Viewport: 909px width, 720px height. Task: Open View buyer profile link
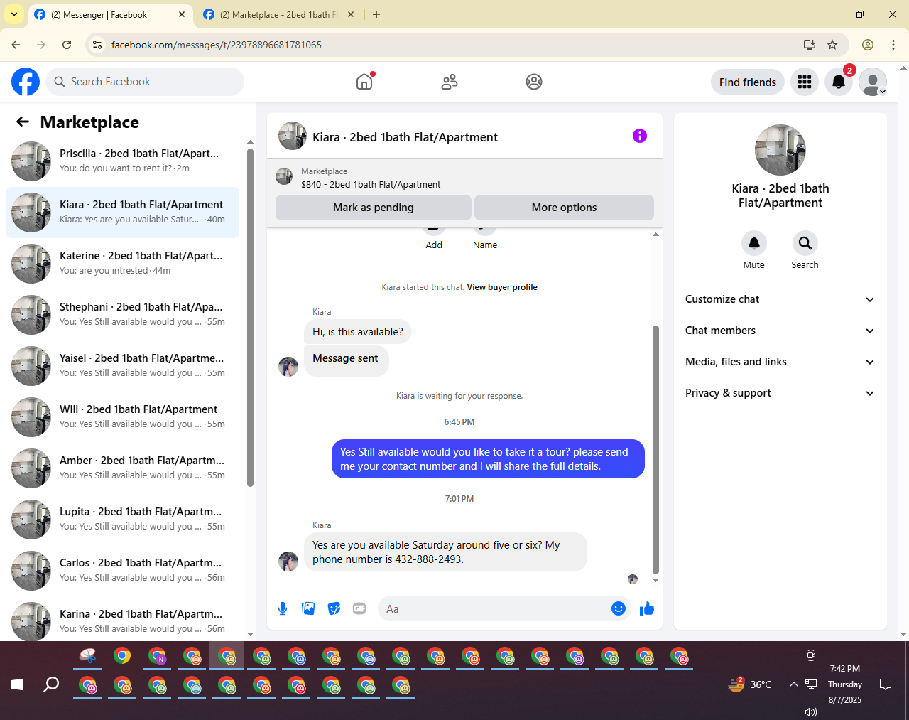[x=502, y=287]
